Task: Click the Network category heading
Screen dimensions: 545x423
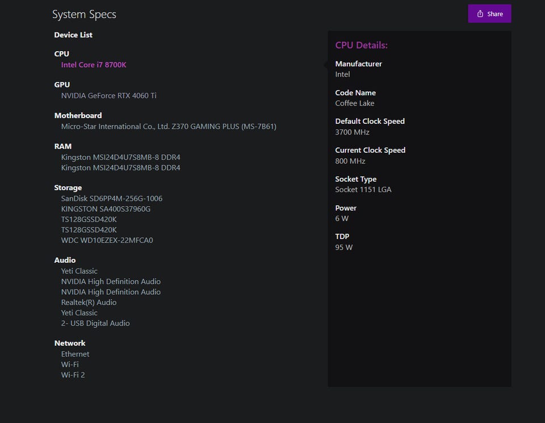Action: tap(70, 343)
